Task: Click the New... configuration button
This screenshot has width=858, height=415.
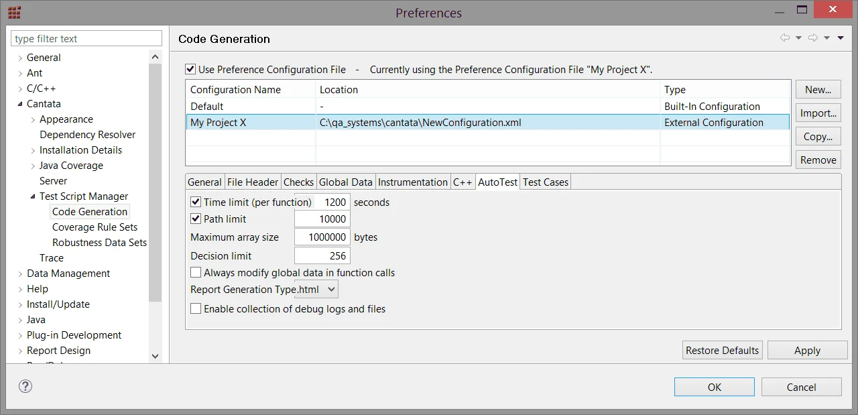Action: [x=818, y=89]
